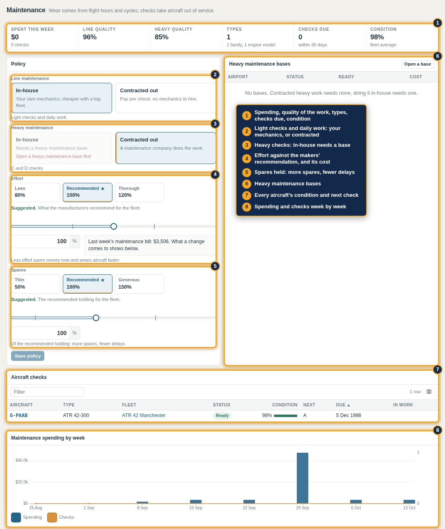The image size is (445, 529).
Task: Click the Ready status badge for G-PAAB
Action: click(222, 416)
